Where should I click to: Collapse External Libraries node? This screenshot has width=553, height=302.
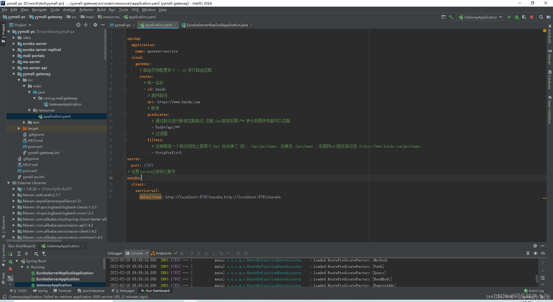click(x=8, y=183)
